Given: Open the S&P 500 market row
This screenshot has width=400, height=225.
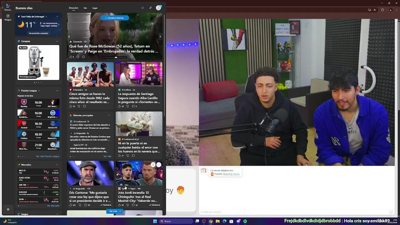Looking at the screenshot, I should click(38, 186).
